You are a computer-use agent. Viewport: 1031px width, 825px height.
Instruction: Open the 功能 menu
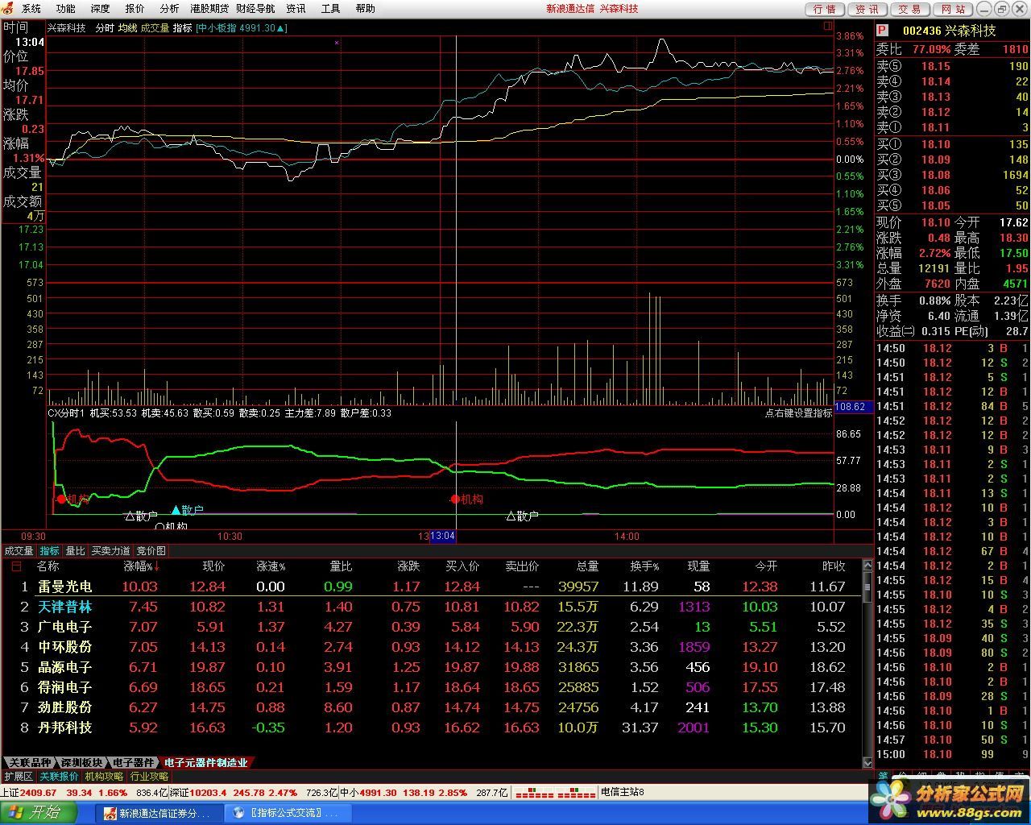click(65, 8)
